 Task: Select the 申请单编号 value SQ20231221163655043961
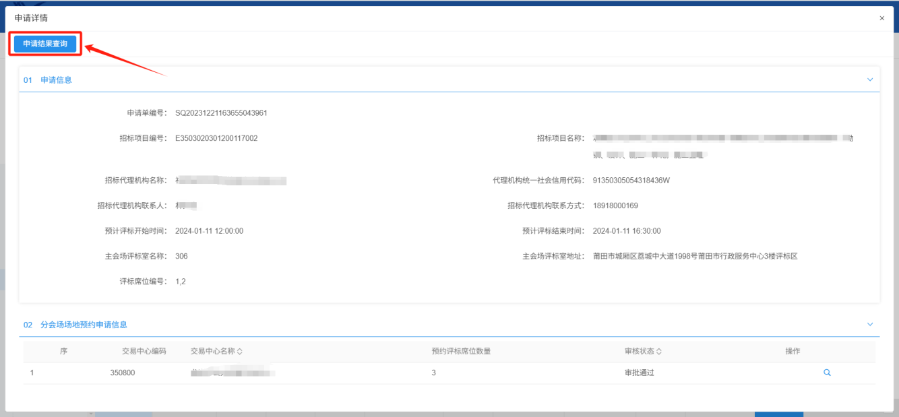[x=221, y=113]
